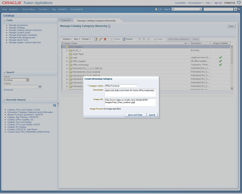The height and width of the screenshot is (194, 242).
Task: Click the global search go arrow
Action: 235,9
